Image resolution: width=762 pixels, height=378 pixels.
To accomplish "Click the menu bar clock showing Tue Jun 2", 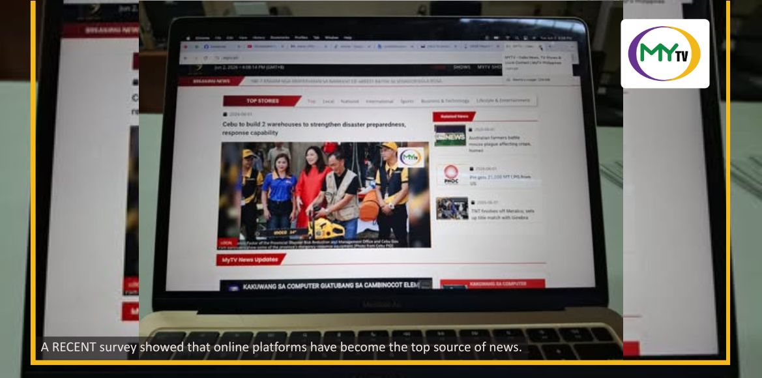I will tap(557, 38).
